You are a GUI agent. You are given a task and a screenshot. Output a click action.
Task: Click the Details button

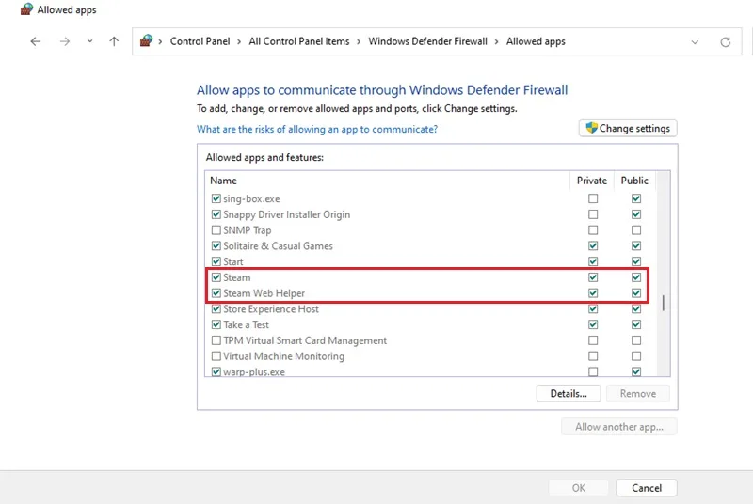point(569,394)
